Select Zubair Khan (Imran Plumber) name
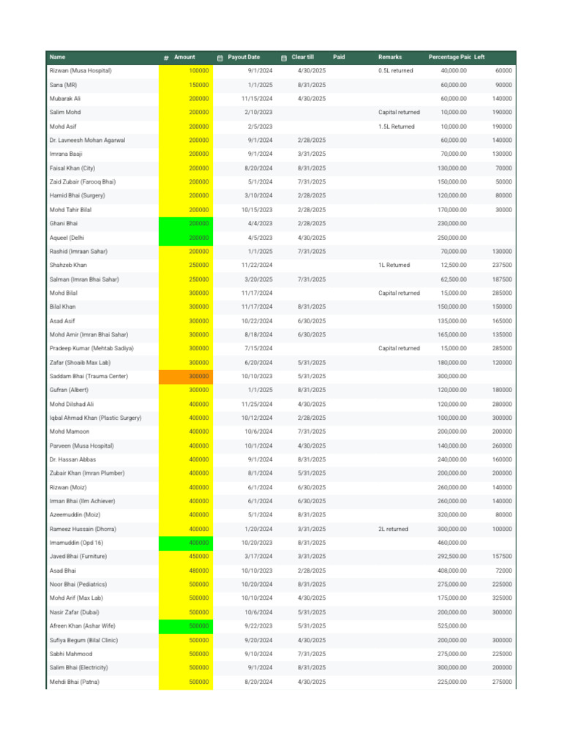Screen dimensions: 562x749 tap(87, 473)
